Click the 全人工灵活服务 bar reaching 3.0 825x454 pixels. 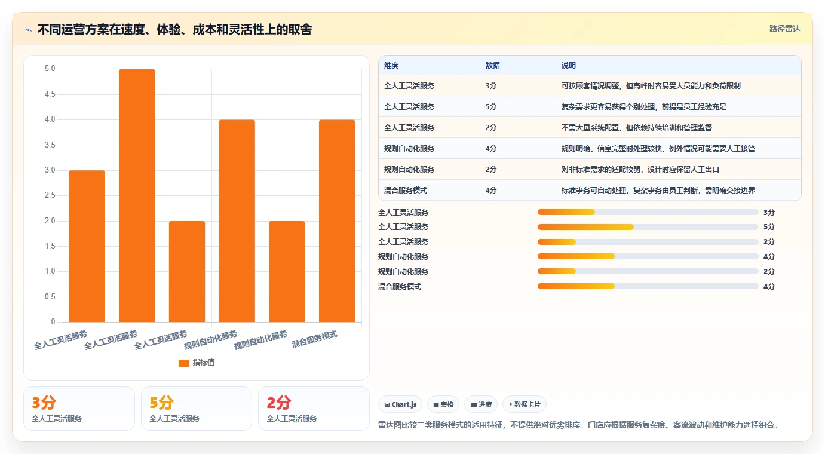[x=87, y=247]
